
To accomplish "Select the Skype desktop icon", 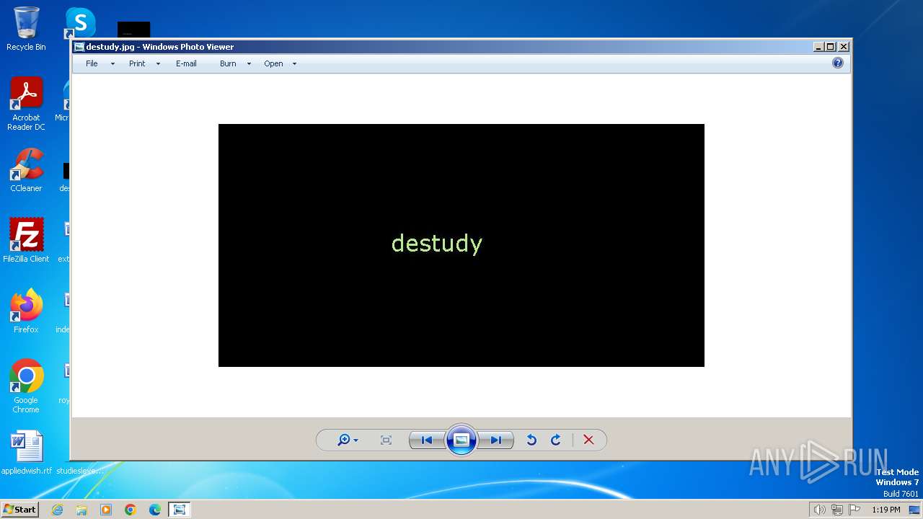I will click(80, 22).
